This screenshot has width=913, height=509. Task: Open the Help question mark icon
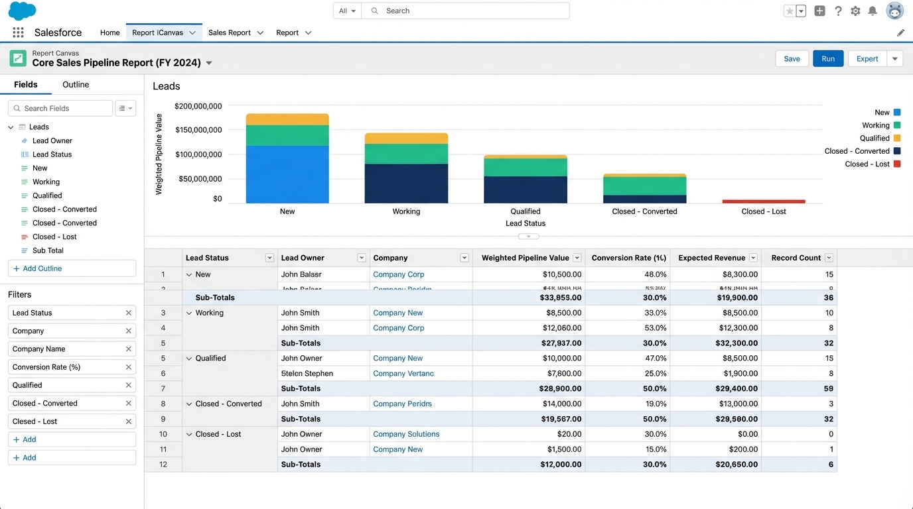click(x=837, y=11)
